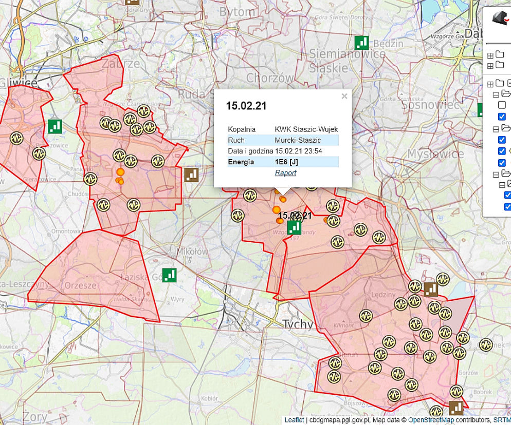511x425 pixels.
Task: Collapse the first open folder minus box
Action: coord(496,95)
